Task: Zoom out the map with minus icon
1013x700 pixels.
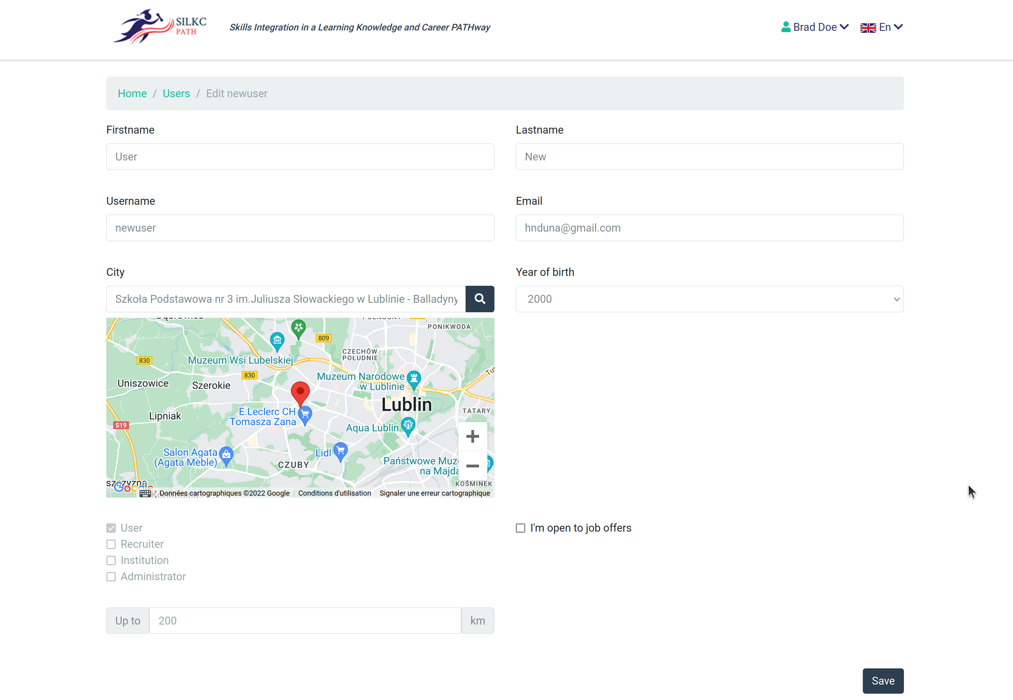Action: click(x=472, y=465)
